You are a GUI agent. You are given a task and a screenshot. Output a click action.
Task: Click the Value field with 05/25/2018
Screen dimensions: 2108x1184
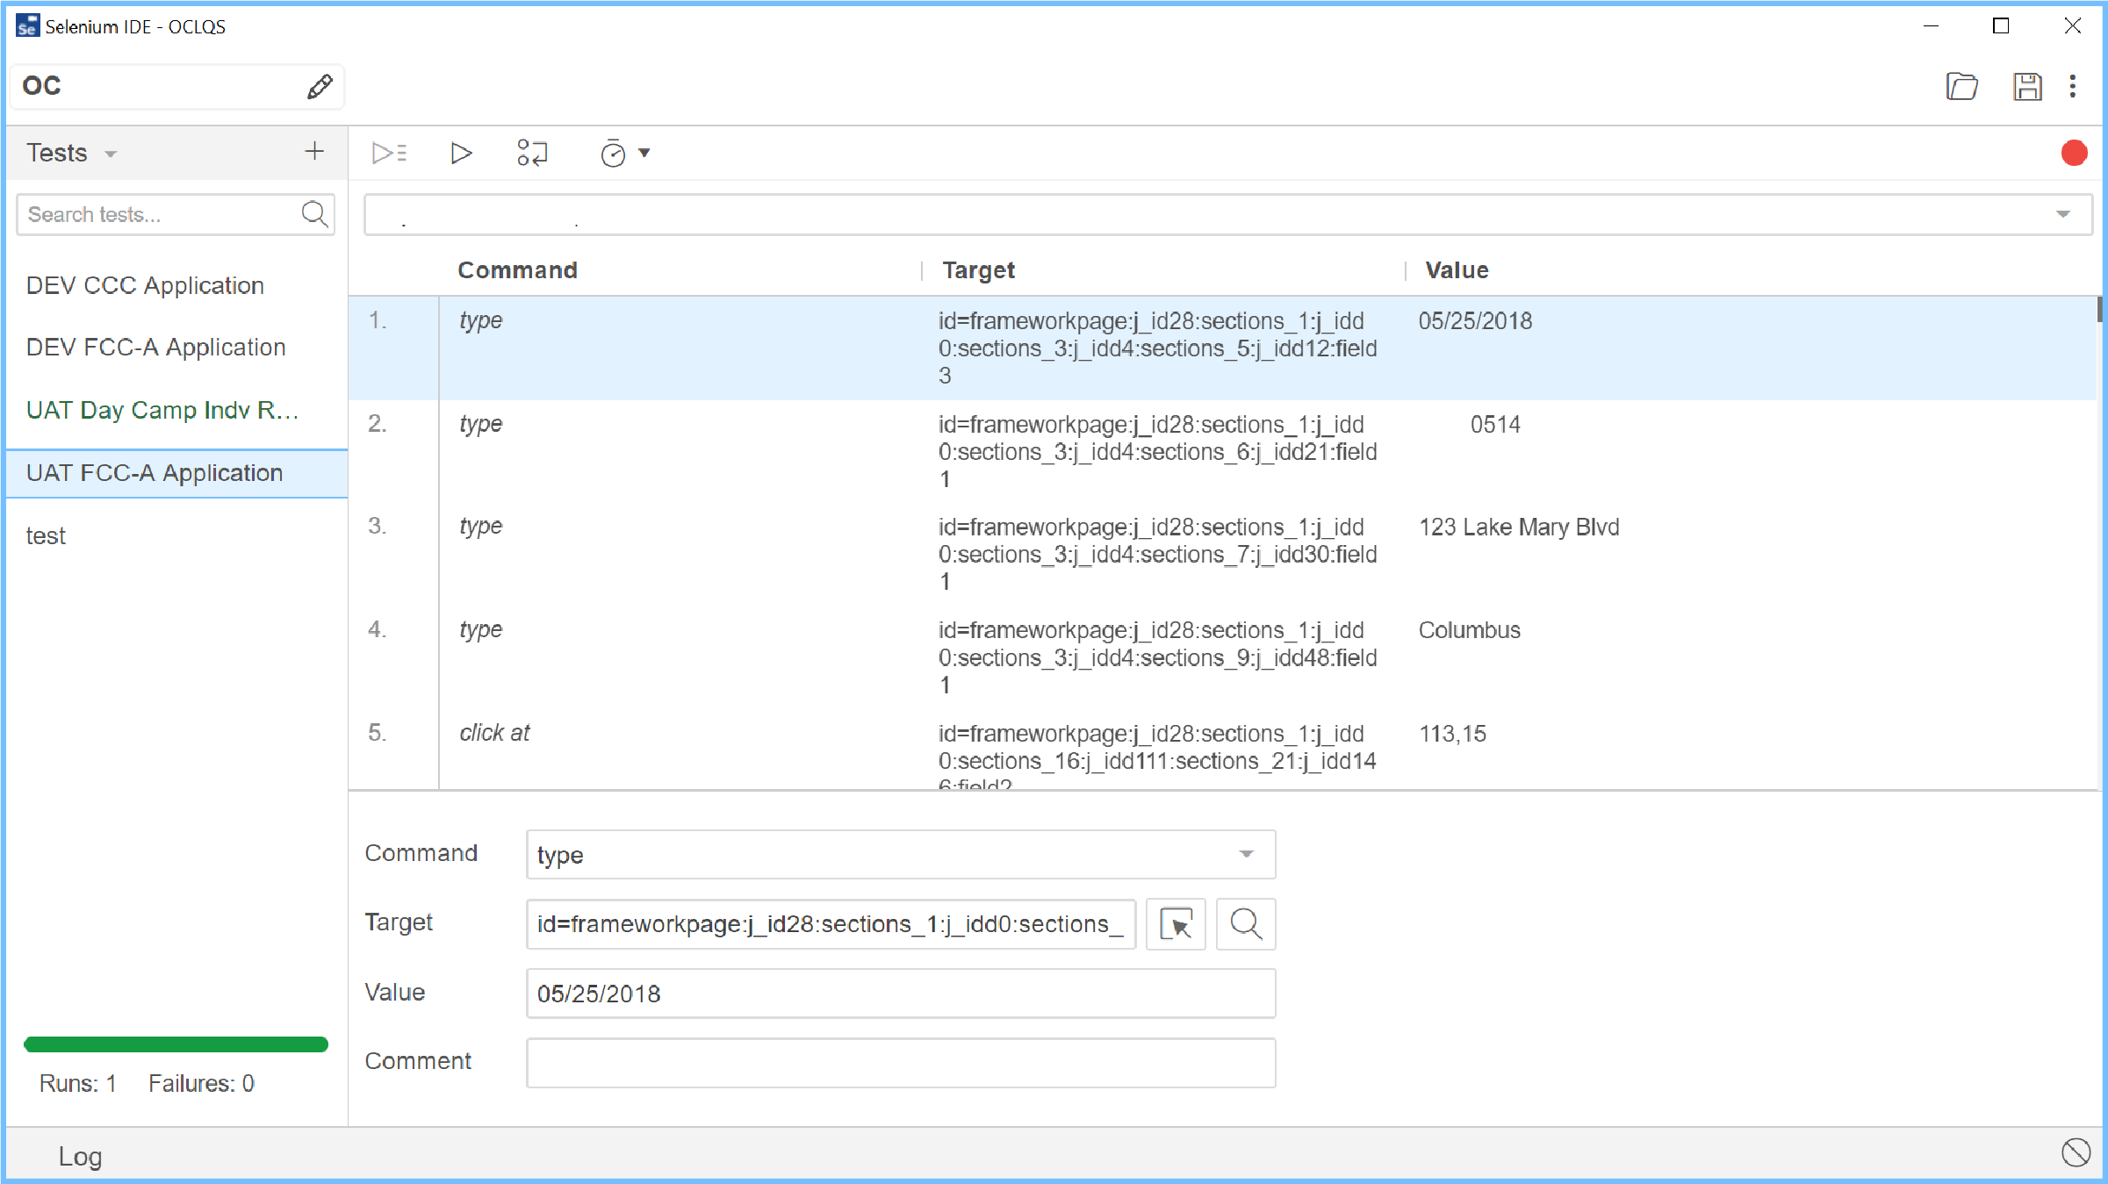click(x=901, y=994)
